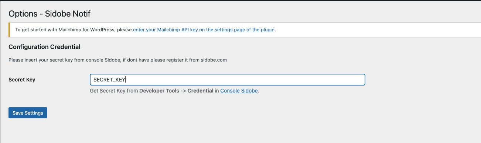Save Settings button click

28,113
